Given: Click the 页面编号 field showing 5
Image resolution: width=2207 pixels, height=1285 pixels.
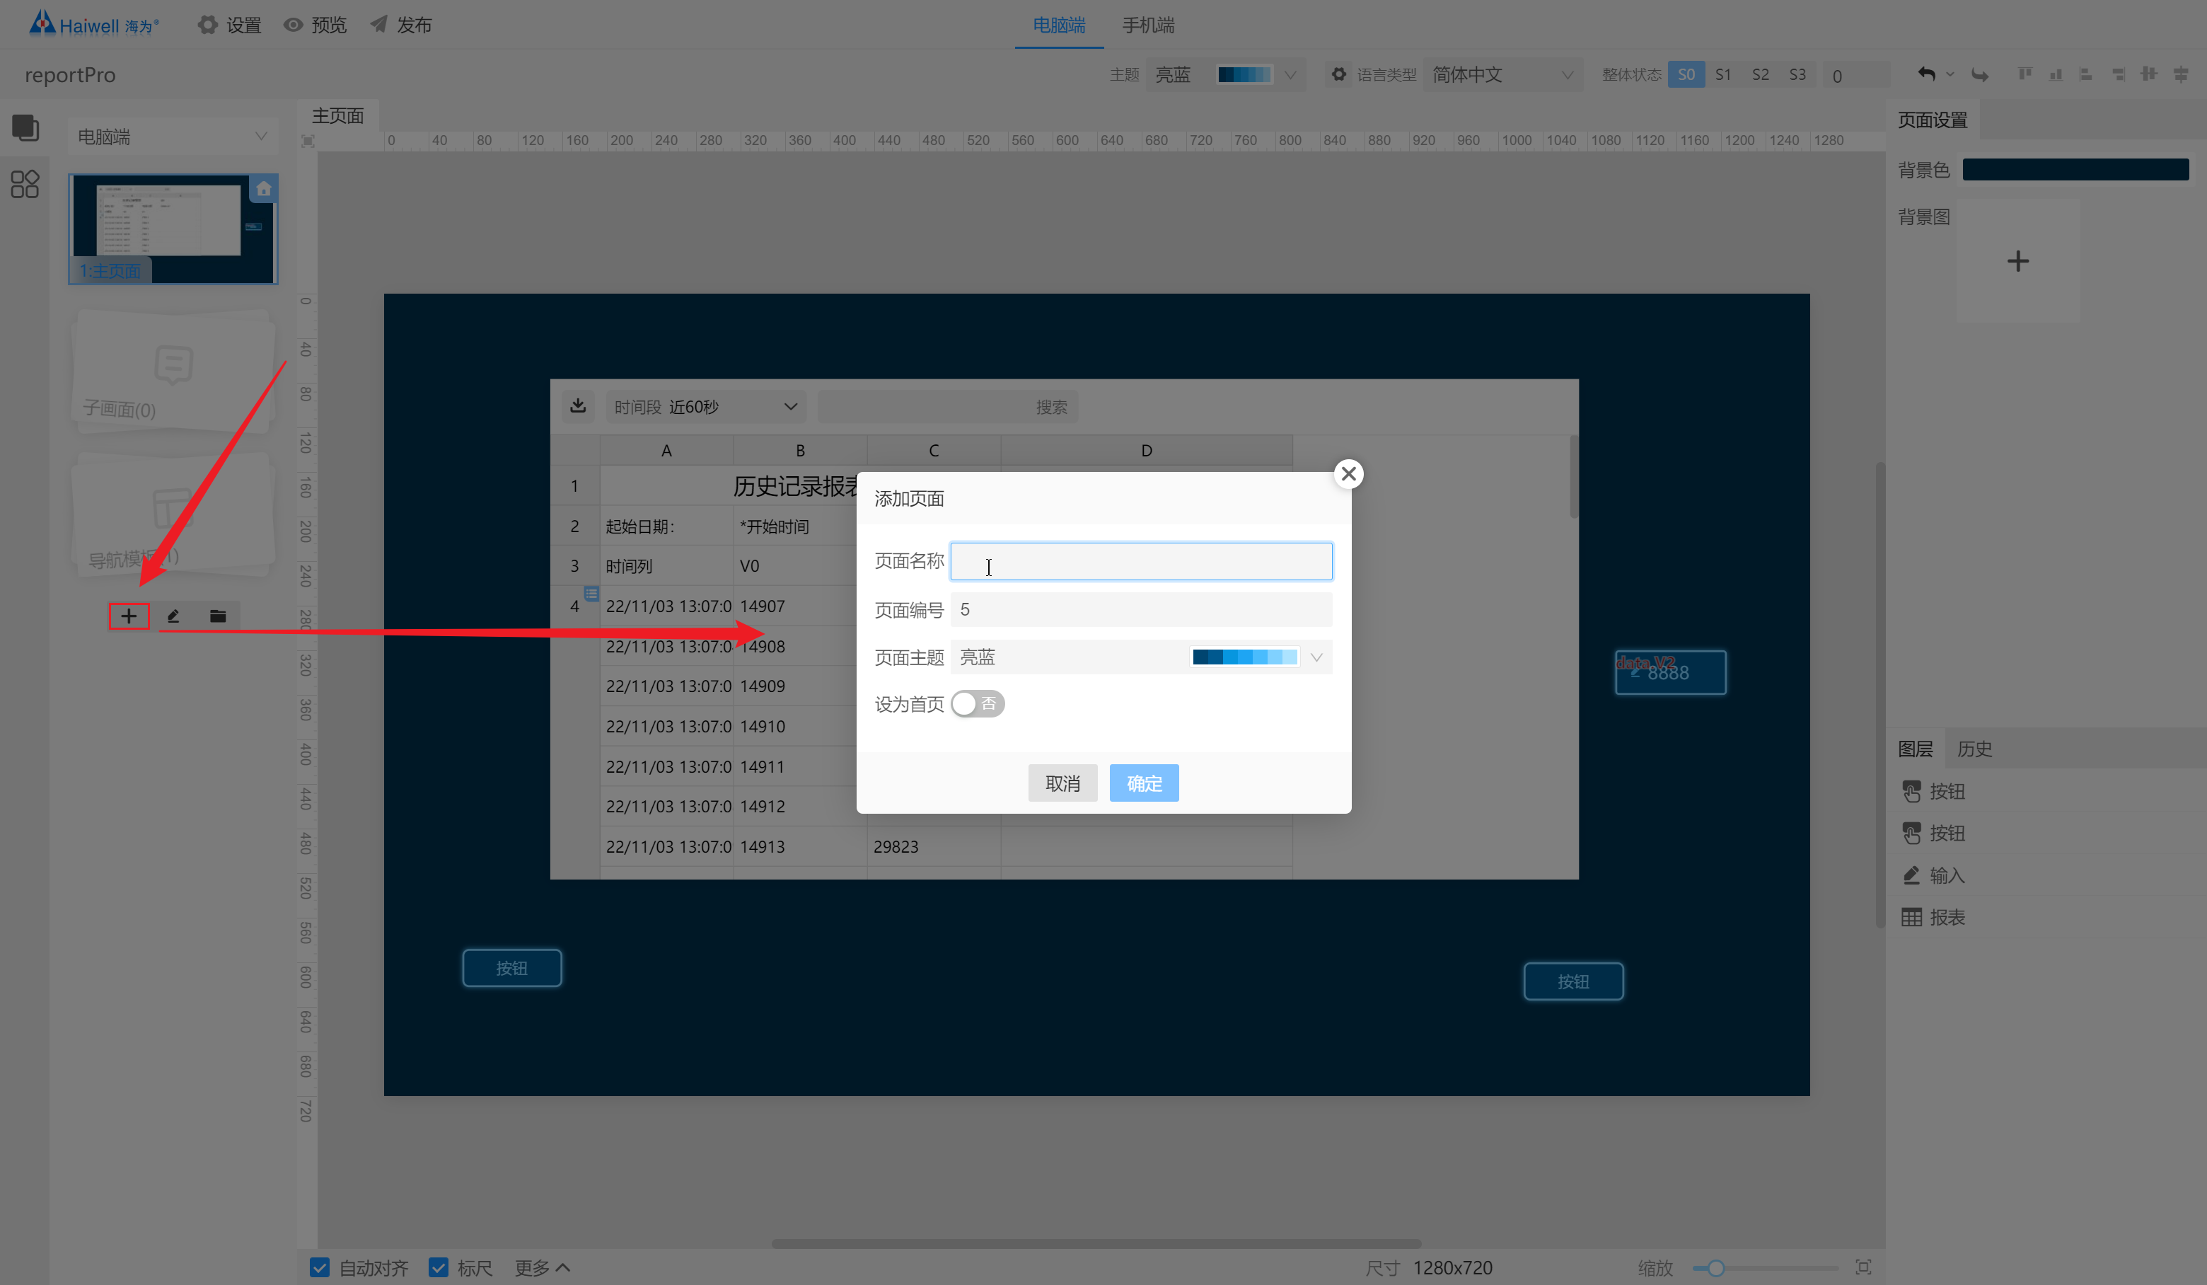Looking at the screenshot, I should pyautogui.click(x=1141, y=610).
